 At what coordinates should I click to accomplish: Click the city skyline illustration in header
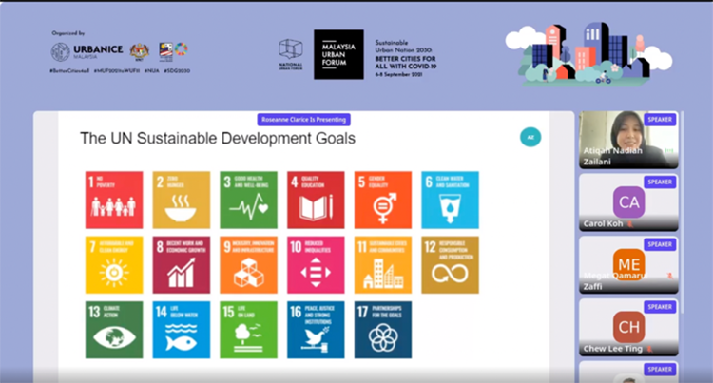pyautogui.click(x=588, y=54)
